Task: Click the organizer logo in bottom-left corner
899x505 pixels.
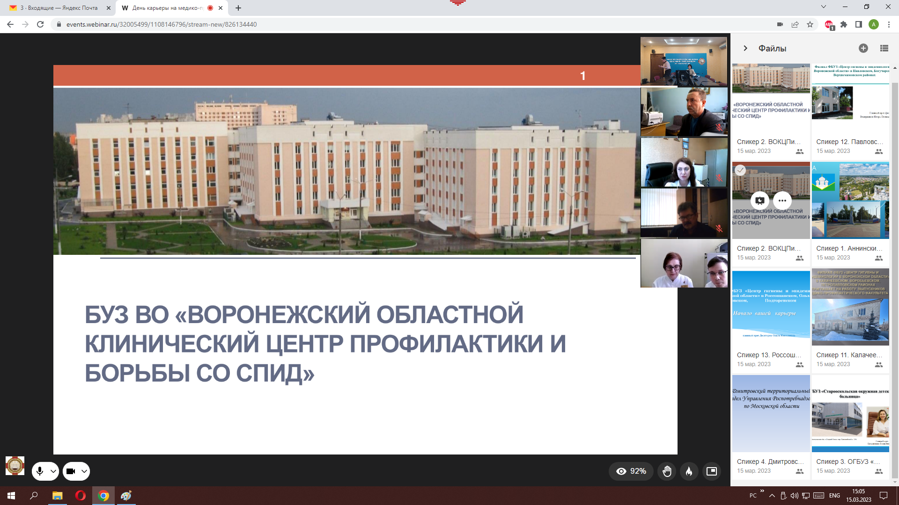Action: (15, 466)
